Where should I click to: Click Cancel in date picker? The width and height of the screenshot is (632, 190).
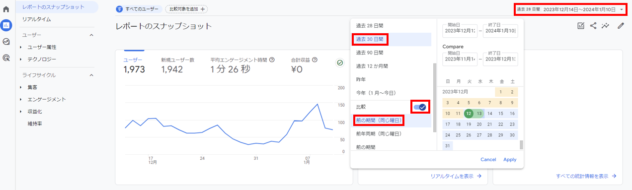click(488, 159)
